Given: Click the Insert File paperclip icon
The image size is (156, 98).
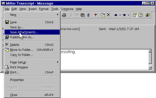Looking at the screenshot, I should tap(88, 15).
